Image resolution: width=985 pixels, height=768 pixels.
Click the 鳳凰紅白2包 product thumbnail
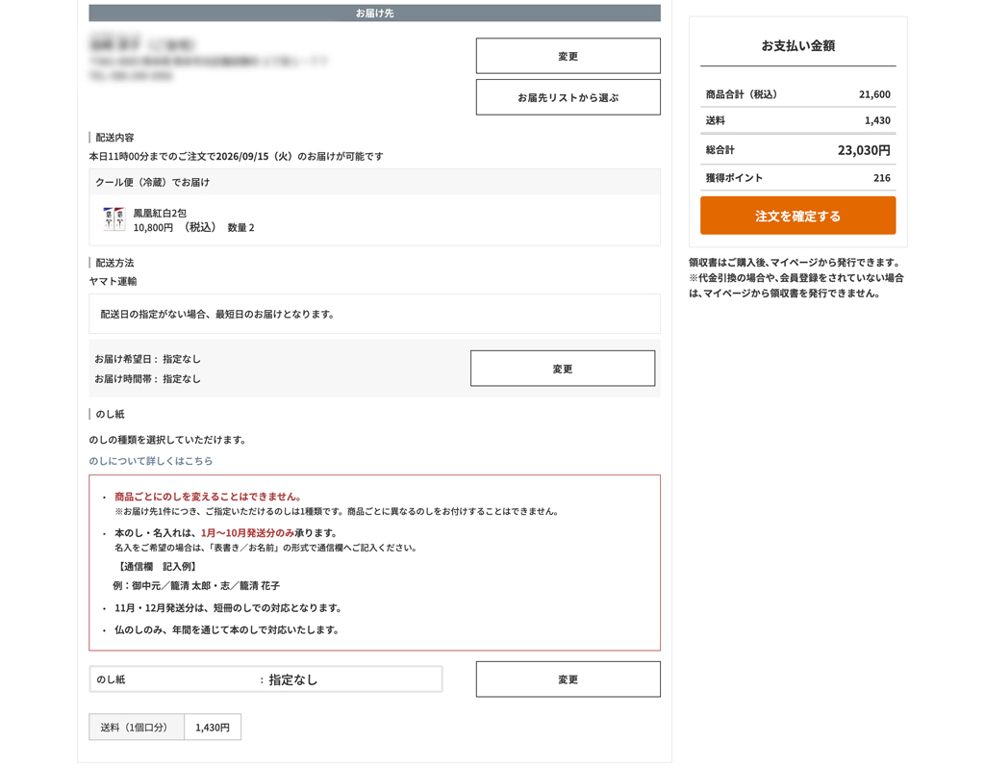coord(114,219)
